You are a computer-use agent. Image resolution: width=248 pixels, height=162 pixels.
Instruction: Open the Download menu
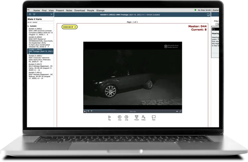click(80, 10)
